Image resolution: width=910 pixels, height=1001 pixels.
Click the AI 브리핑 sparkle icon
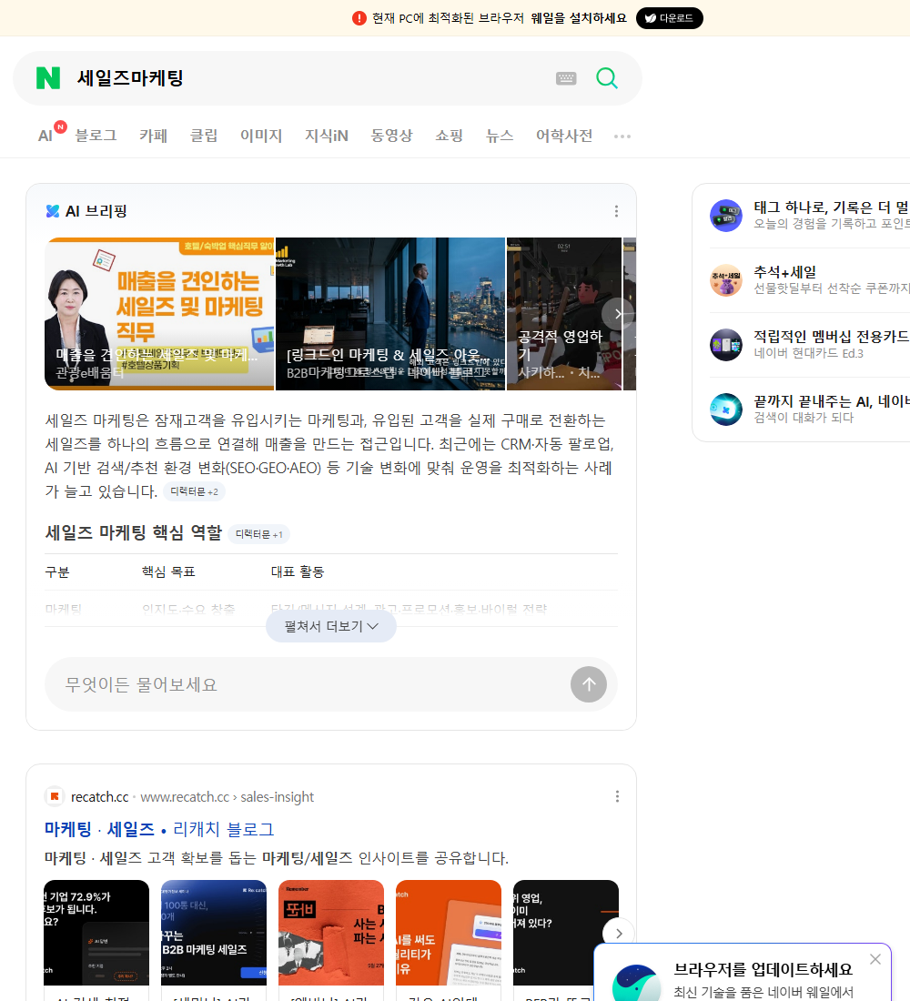click(53, 211)
